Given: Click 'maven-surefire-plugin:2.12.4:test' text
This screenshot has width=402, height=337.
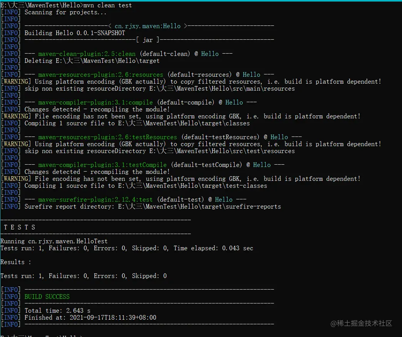Looking at the screenshot, I should (95, 199).
